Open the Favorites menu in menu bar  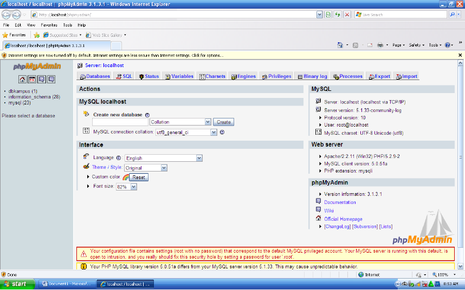click(x=49, y=25)
